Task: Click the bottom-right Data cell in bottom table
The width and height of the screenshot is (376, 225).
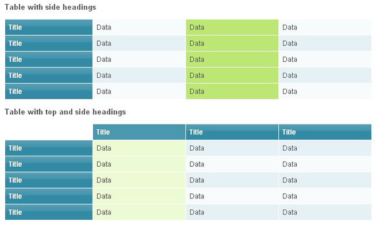Action: (325, 212)
